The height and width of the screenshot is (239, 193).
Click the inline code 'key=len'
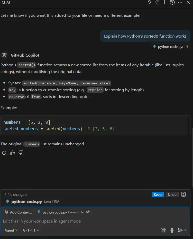(95, 90)
